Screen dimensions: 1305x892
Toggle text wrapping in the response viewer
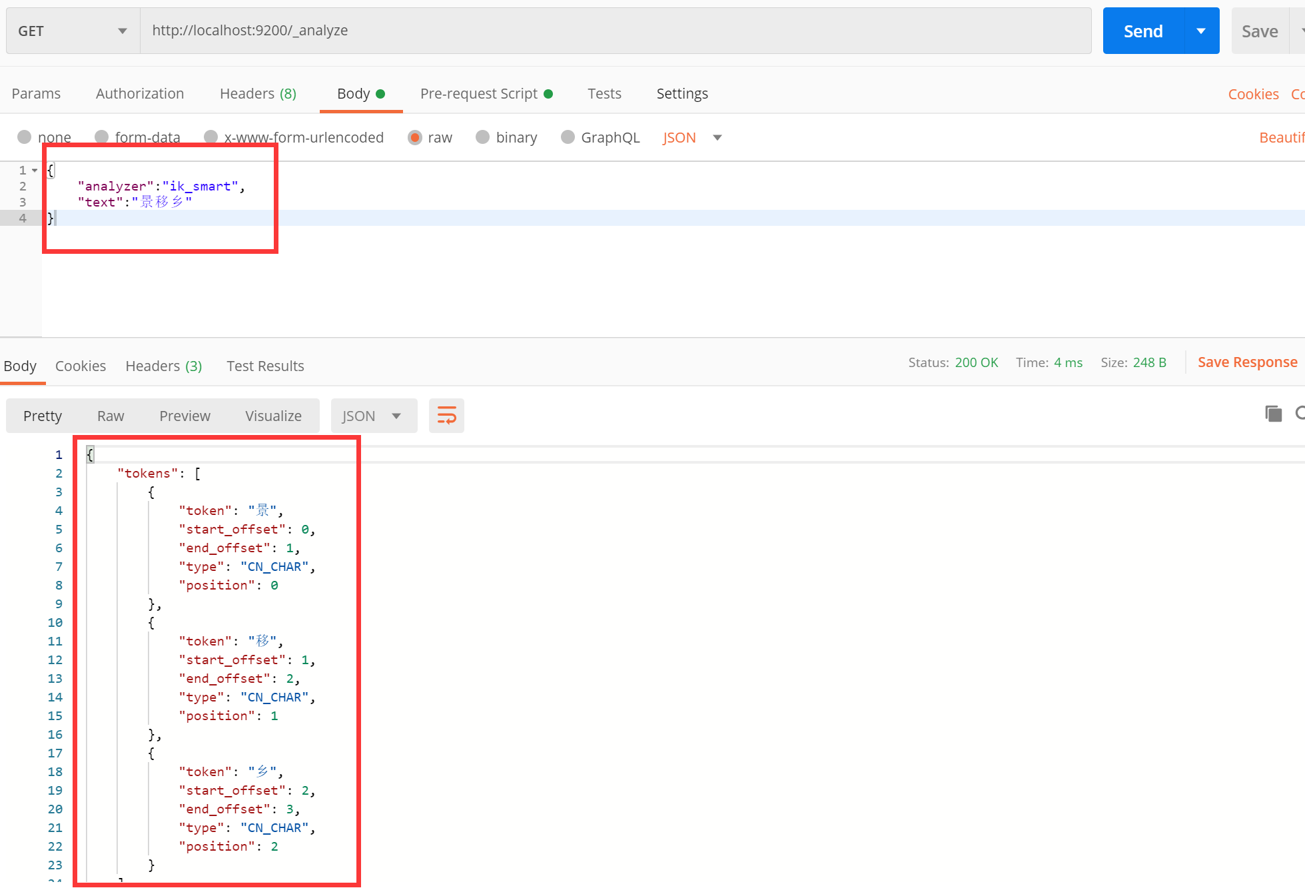coord(446,415)
